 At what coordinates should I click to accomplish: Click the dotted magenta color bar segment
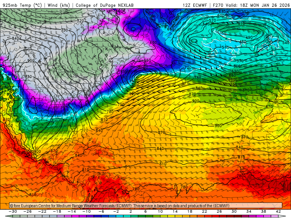(x=252, y=216)
